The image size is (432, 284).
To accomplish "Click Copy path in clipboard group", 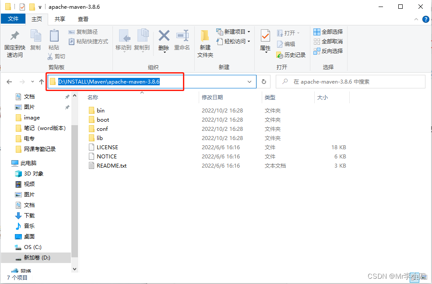I will pyautogui.click(x=83, y=32).
